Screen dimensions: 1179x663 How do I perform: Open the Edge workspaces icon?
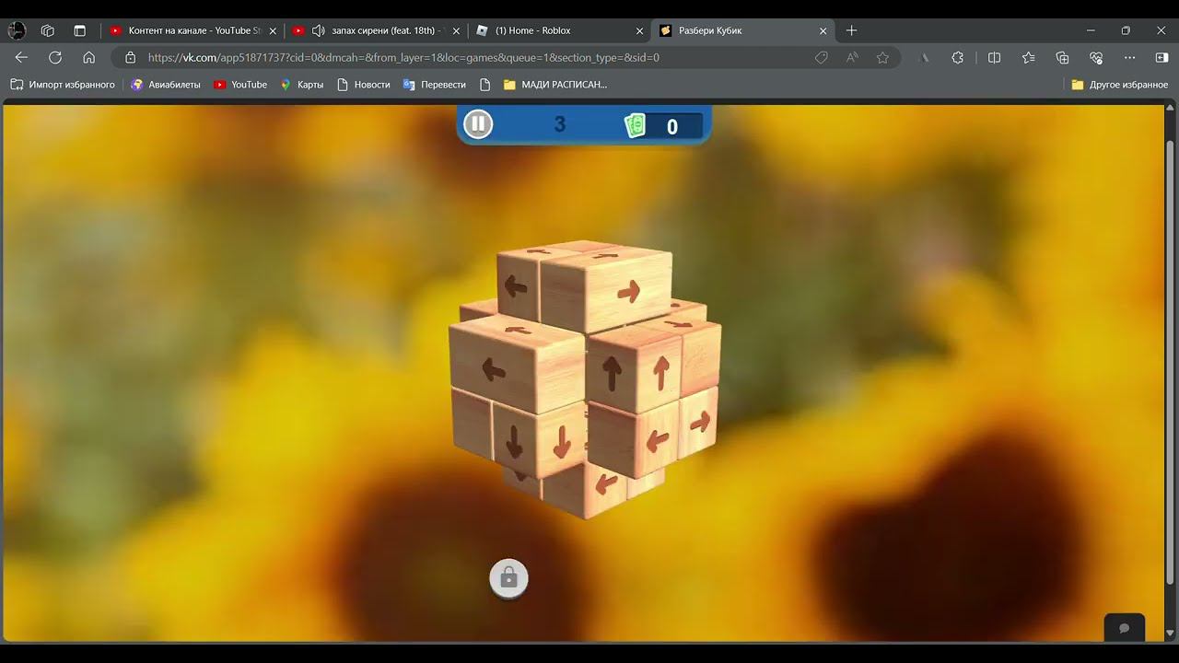pos(48,30)
